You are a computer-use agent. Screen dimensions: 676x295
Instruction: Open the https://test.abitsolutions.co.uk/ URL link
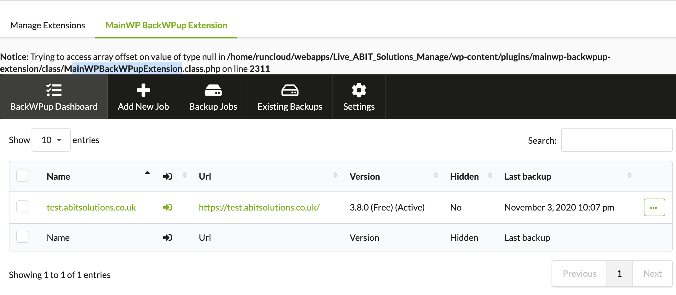click(259, 207)
